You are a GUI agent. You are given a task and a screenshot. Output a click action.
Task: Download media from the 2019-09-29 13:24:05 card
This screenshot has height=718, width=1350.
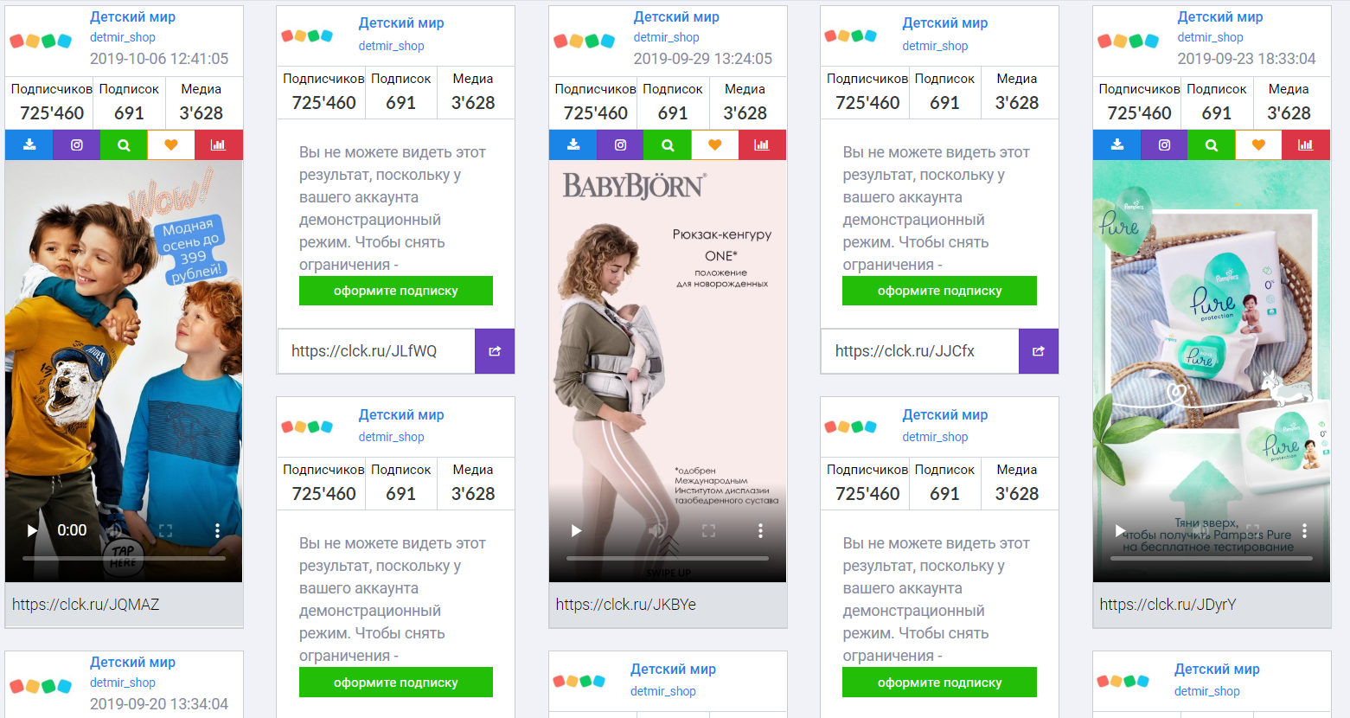(573, 145)
